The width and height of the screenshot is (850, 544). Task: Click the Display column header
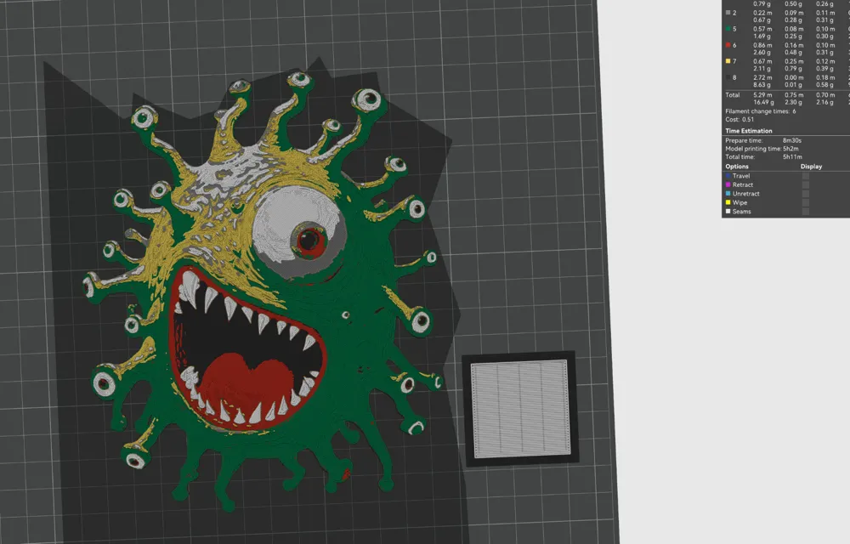pos(811,167)
